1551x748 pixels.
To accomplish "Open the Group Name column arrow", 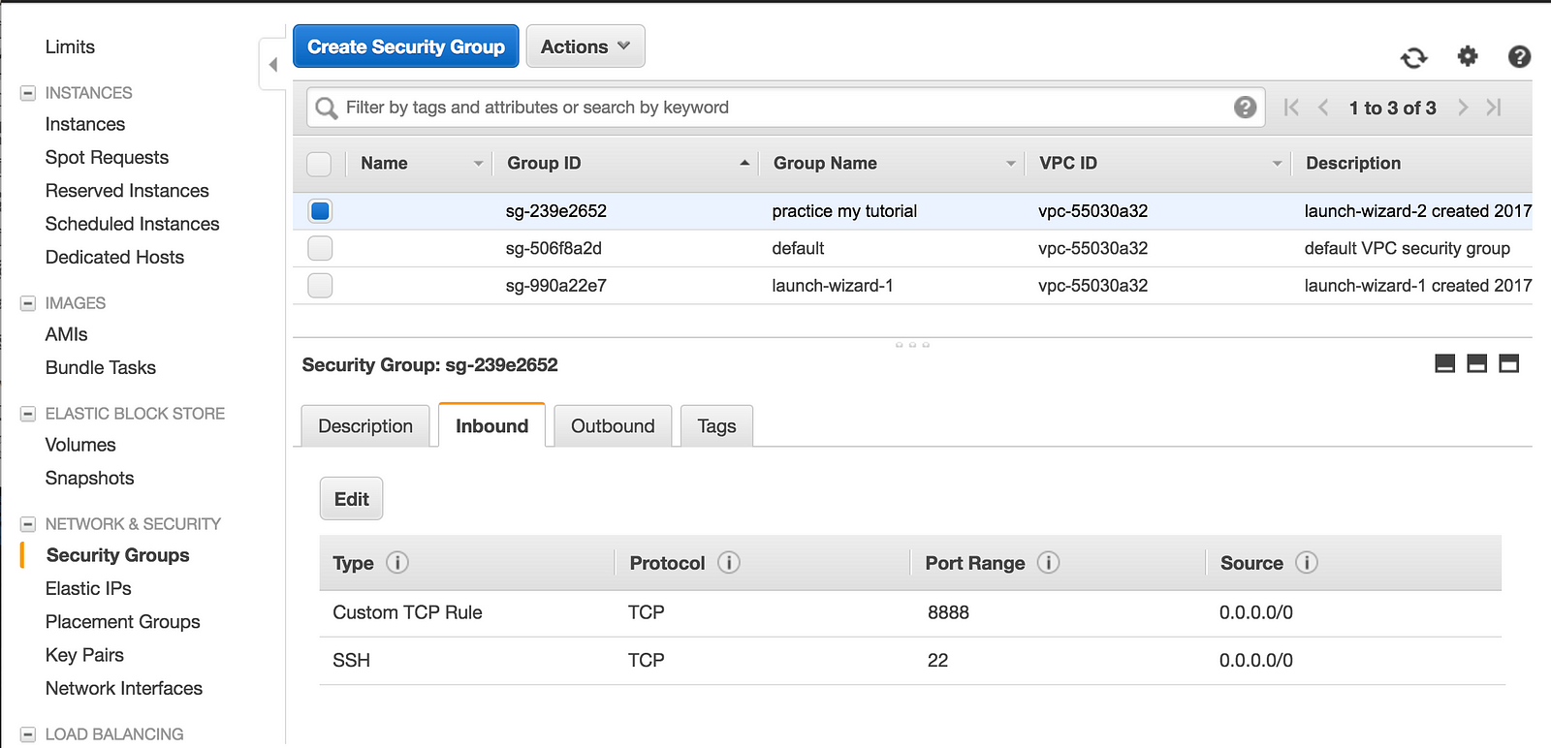I will [x=1011, y=164].
